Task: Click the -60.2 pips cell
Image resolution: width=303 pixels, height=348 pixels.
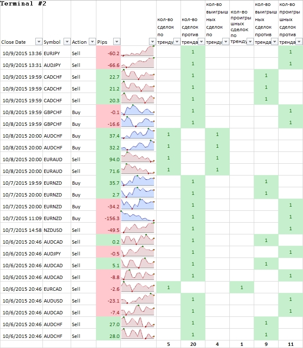Action: pyautogui.click(x=108, y=52)
